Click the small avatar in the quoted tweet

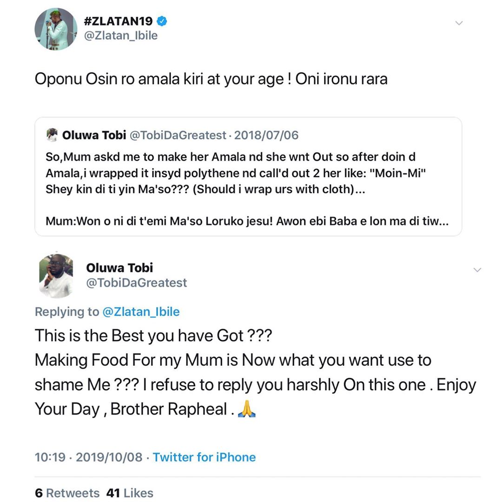52,135
